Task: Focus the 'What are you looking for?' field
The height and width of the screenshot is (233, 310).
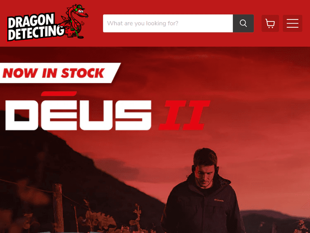Action: [168, 23]
